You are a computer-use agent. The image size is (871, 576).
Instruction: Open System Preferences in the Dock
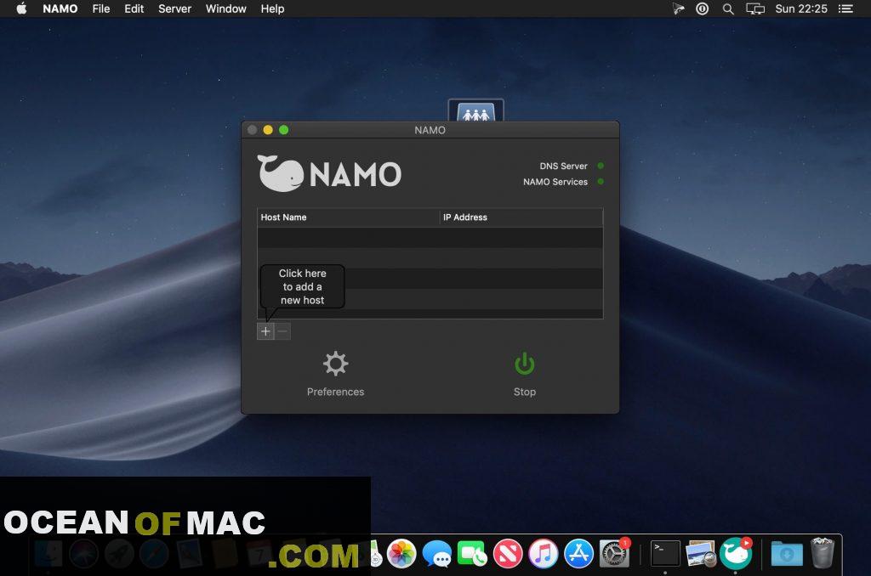614,554
